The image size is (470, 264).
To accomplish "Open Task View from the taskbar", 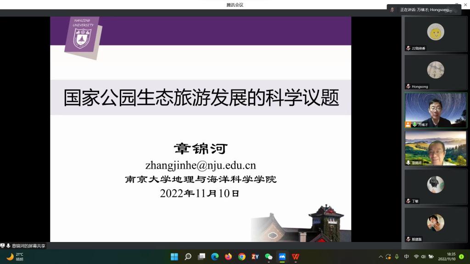I will point(201,257).
